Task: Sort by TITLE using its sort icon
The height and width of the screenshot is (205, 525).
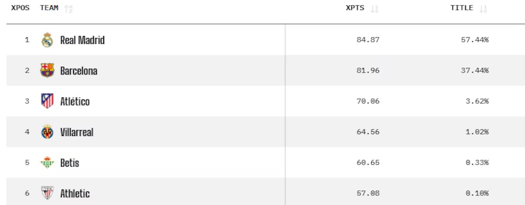Action: point(483,9)
